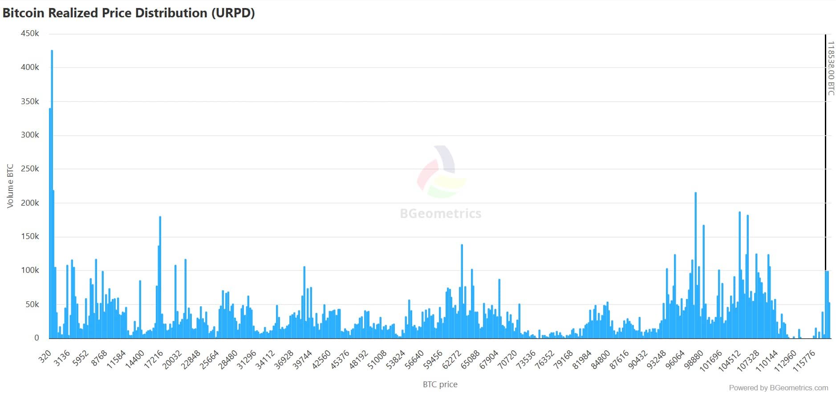Click the 350k y-axis label
Viewport: 836px width, 393px height.
tap(30, 101)
